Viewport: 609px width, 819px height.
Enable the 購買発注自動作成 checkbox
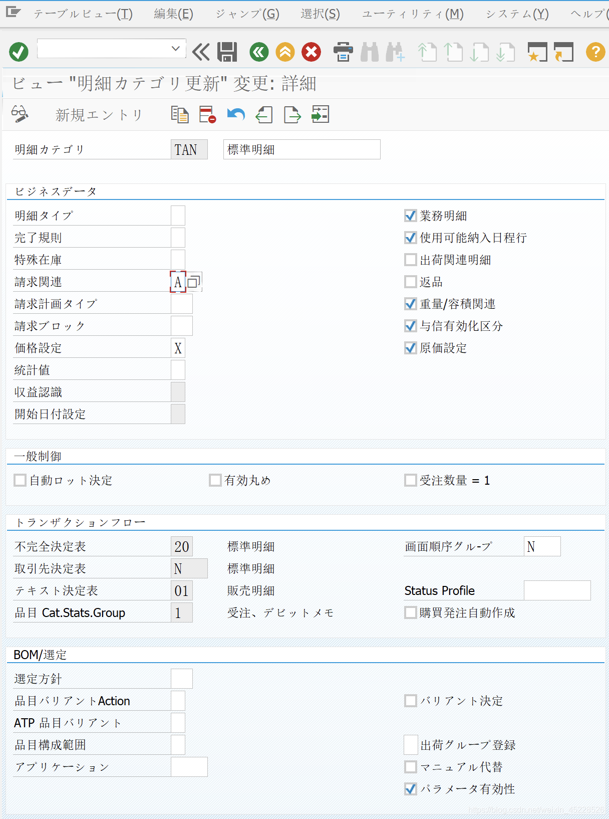pyautogui.click(x=410, y=612)
